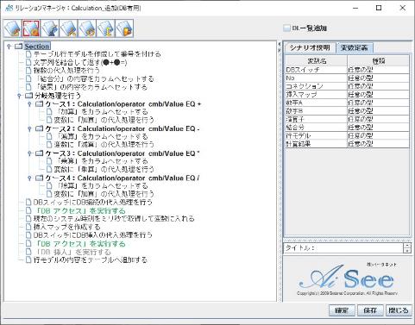415x325 pixels.
Task: Click the タイトル input field
Action: [343, 248]
